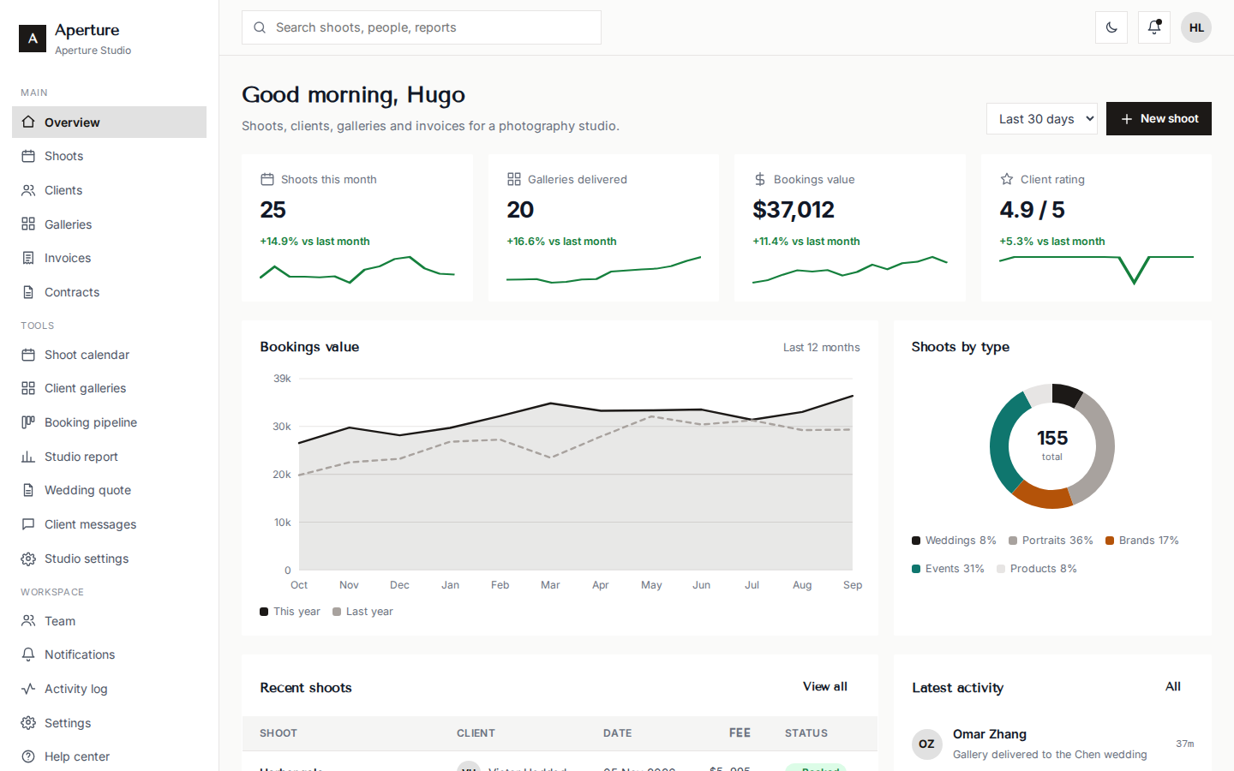1234x771 pixels.
Task: Click Events 31% legend entry
Action: coord(948,569)
